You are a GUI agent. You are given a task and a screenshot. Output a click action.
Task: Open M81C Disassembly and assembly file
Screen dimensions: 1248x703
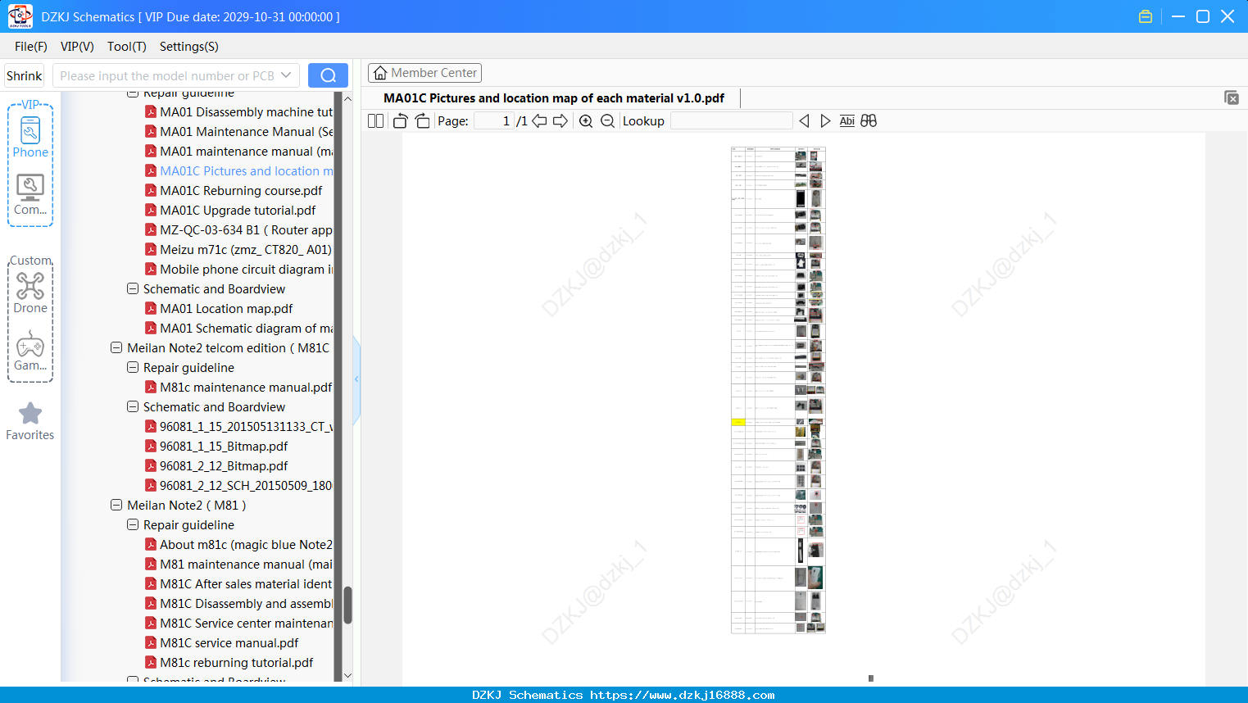246,604
